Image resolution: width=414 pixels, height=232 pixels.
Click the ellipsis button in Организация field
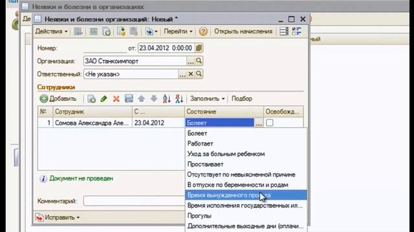tap(191, 61)
